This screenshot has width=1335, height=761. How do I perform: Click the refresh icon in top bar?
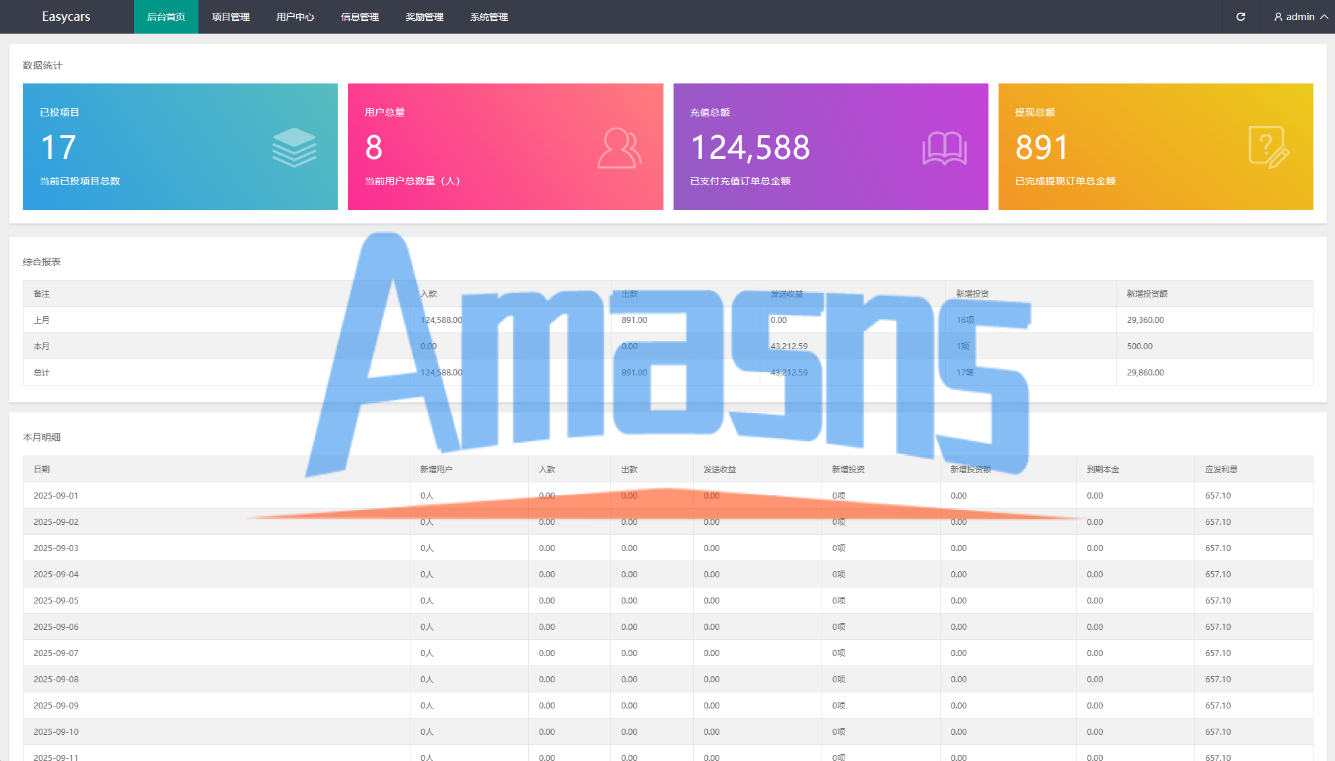(1240, 17)
